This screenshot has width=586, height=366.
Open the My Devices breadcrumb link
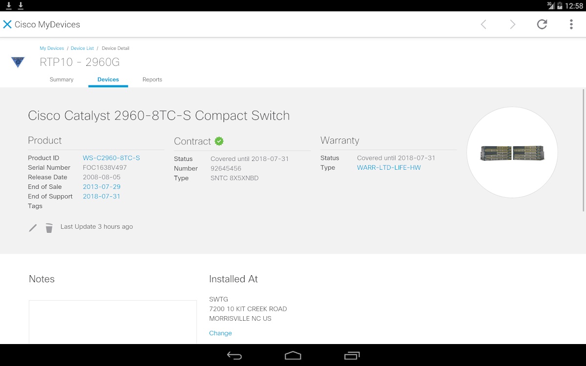click(52, 48)
